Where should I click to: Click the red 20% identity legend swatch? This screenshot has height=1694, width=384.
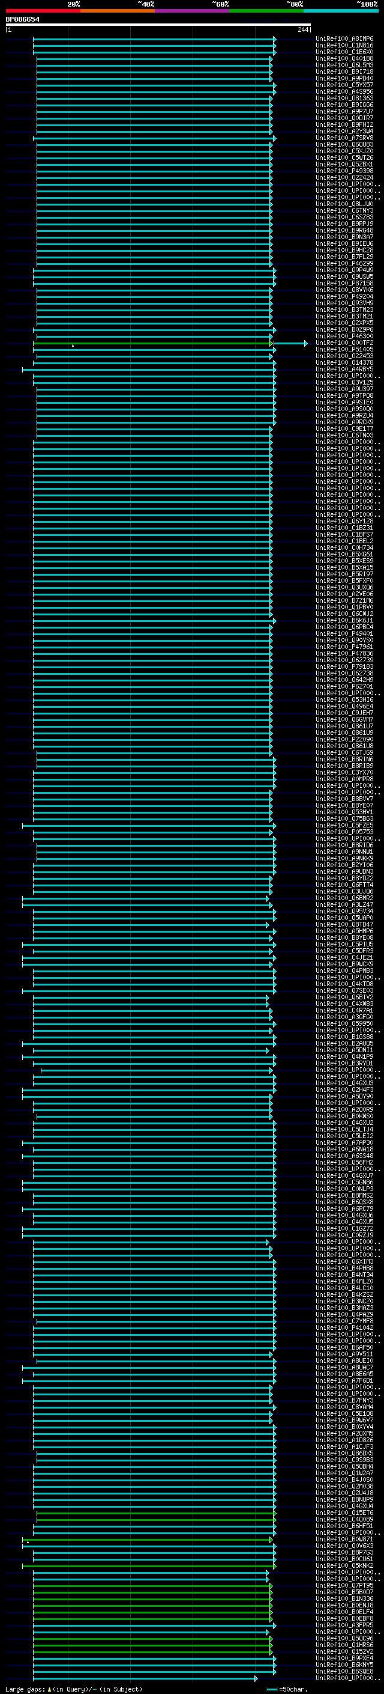pyautogui.click(x=43, y=11)
